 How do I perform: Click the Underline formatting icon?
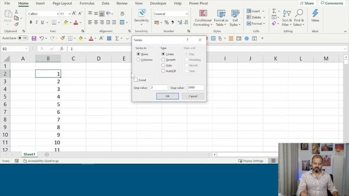42,22
